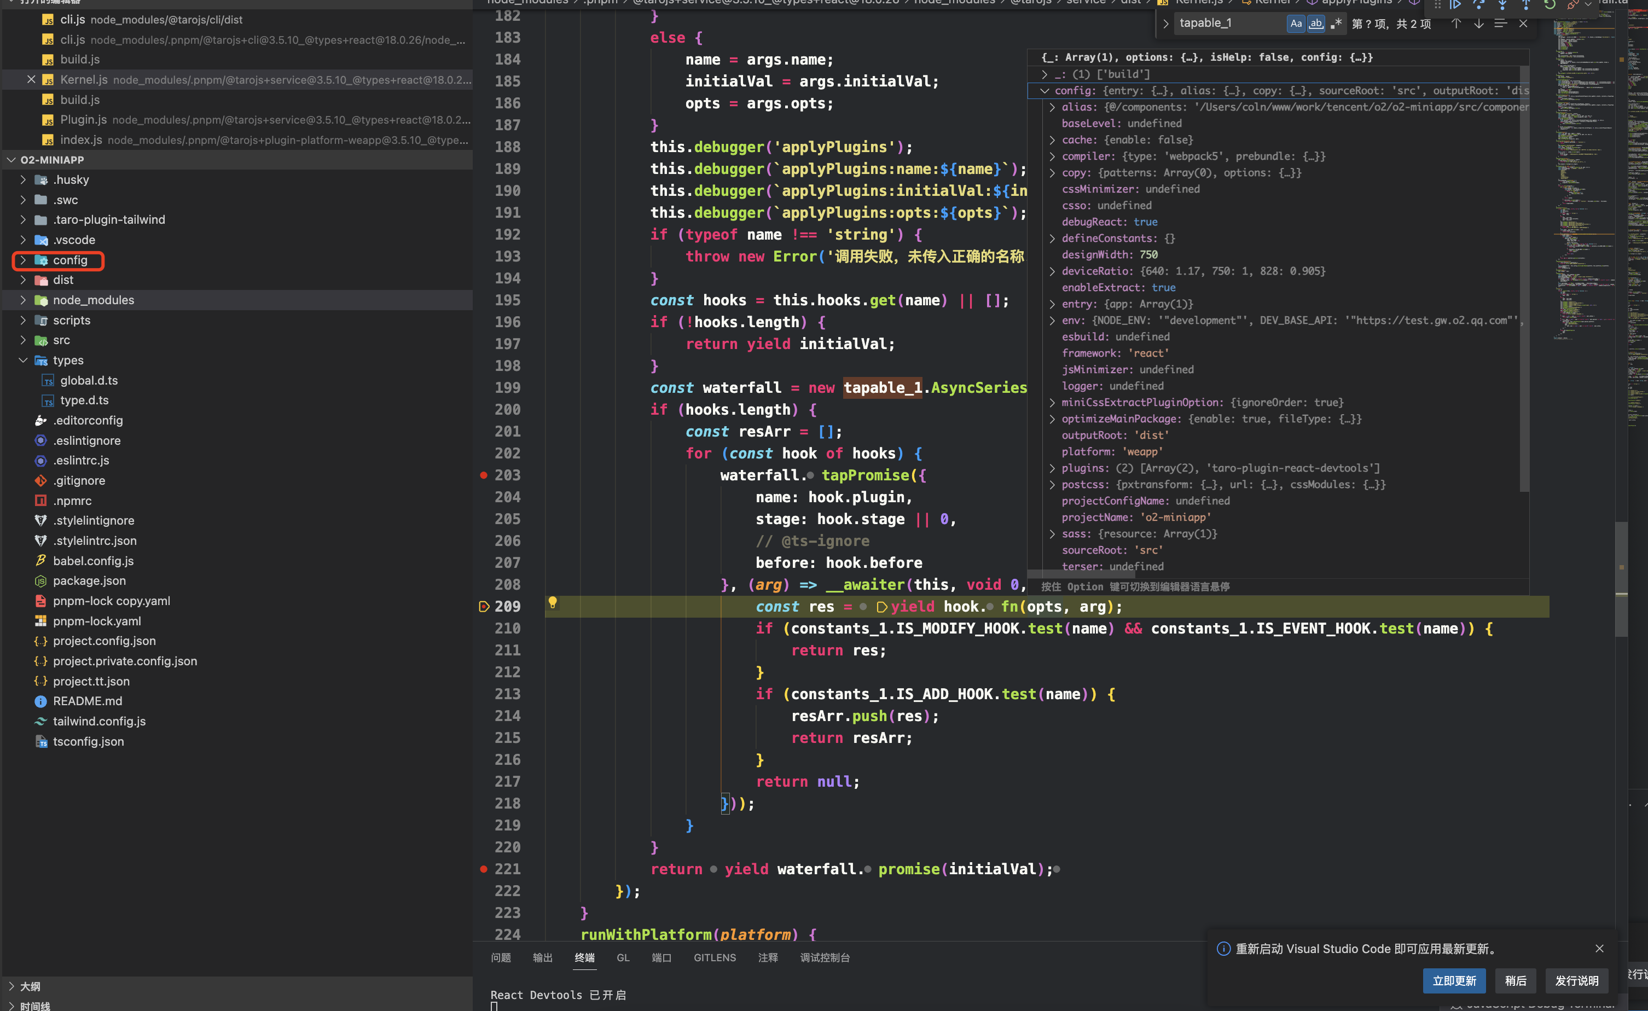
Task: Click the current debug line arrow at 209
Action: pos(484,607)
